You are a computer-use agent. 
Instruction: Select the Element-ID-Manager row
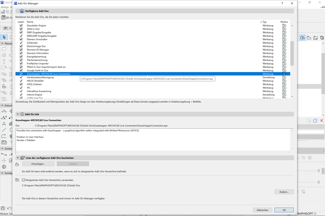pos(153,50)
